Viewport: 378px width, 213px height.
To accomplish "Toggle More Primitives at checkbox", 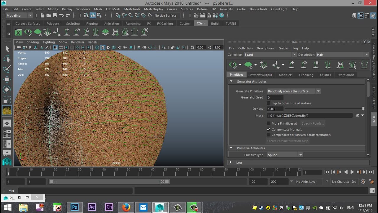I will point(268,123).
